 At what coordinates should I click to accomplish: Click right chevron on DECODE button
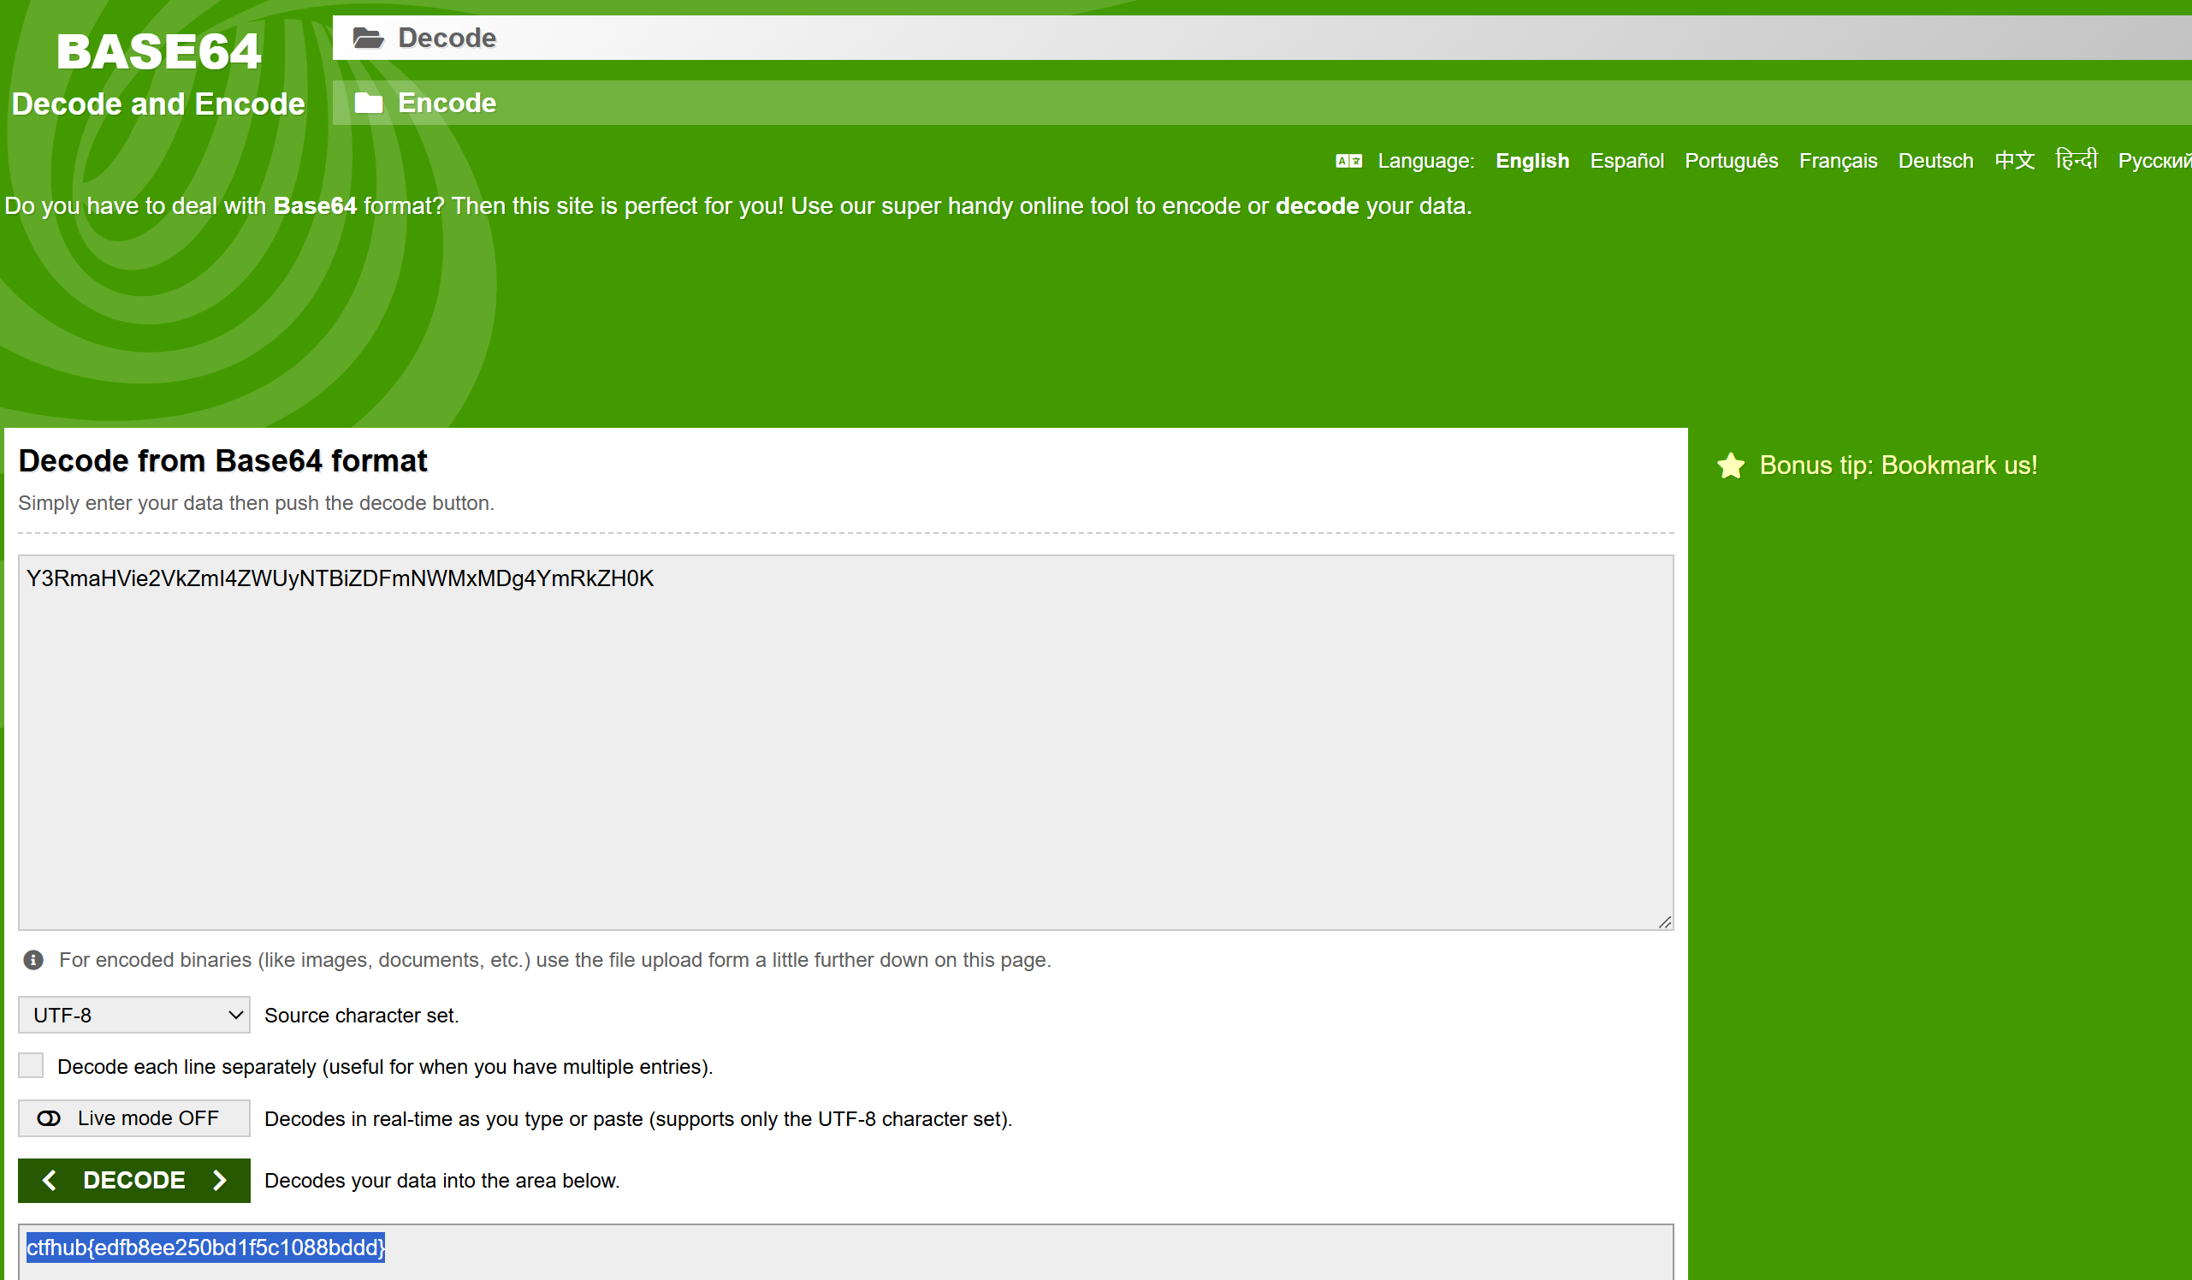coord(219,1180)
